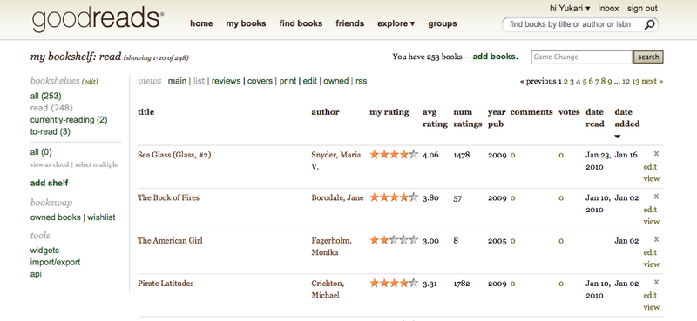Switch to the list view

coord(200,81)
